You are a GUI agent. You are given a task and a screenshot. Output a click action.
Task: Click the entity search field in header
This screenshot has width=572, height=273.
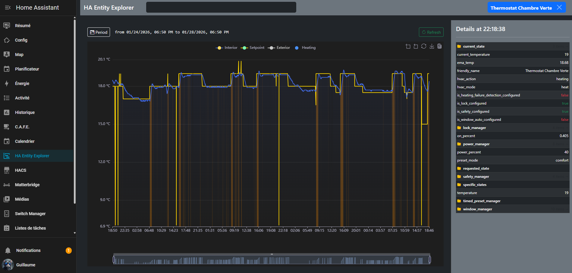coord(221,8)
